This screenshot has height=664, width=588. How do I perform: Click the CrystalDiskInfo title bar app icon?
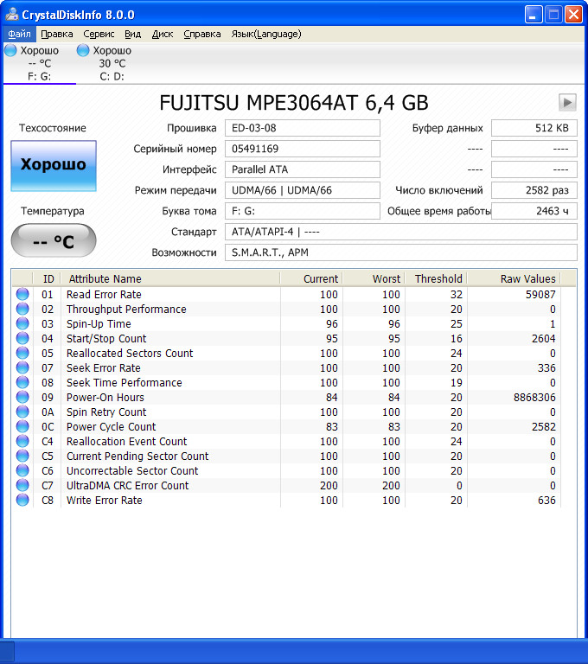12,15
